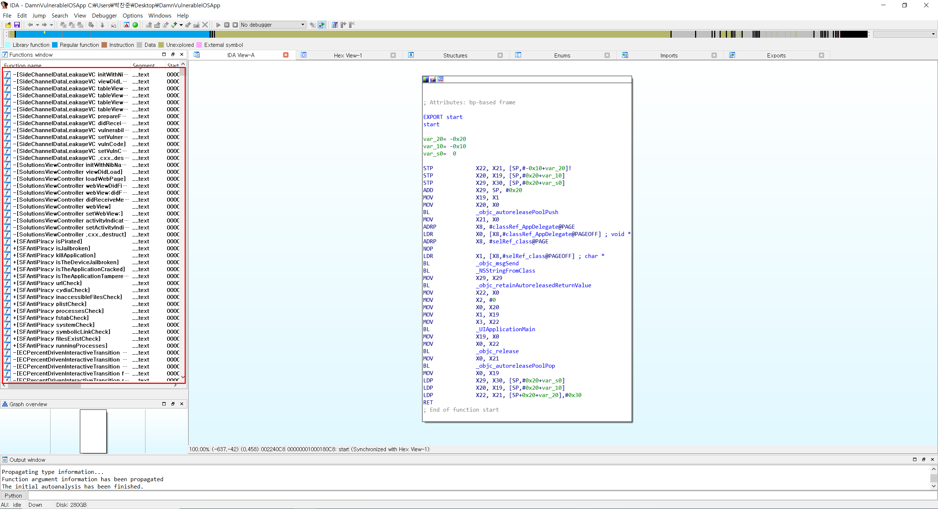Switch to the Imports tab
The height and width of the screenshot is (509, 938).
pyautogui.click(x=669, y=55)
